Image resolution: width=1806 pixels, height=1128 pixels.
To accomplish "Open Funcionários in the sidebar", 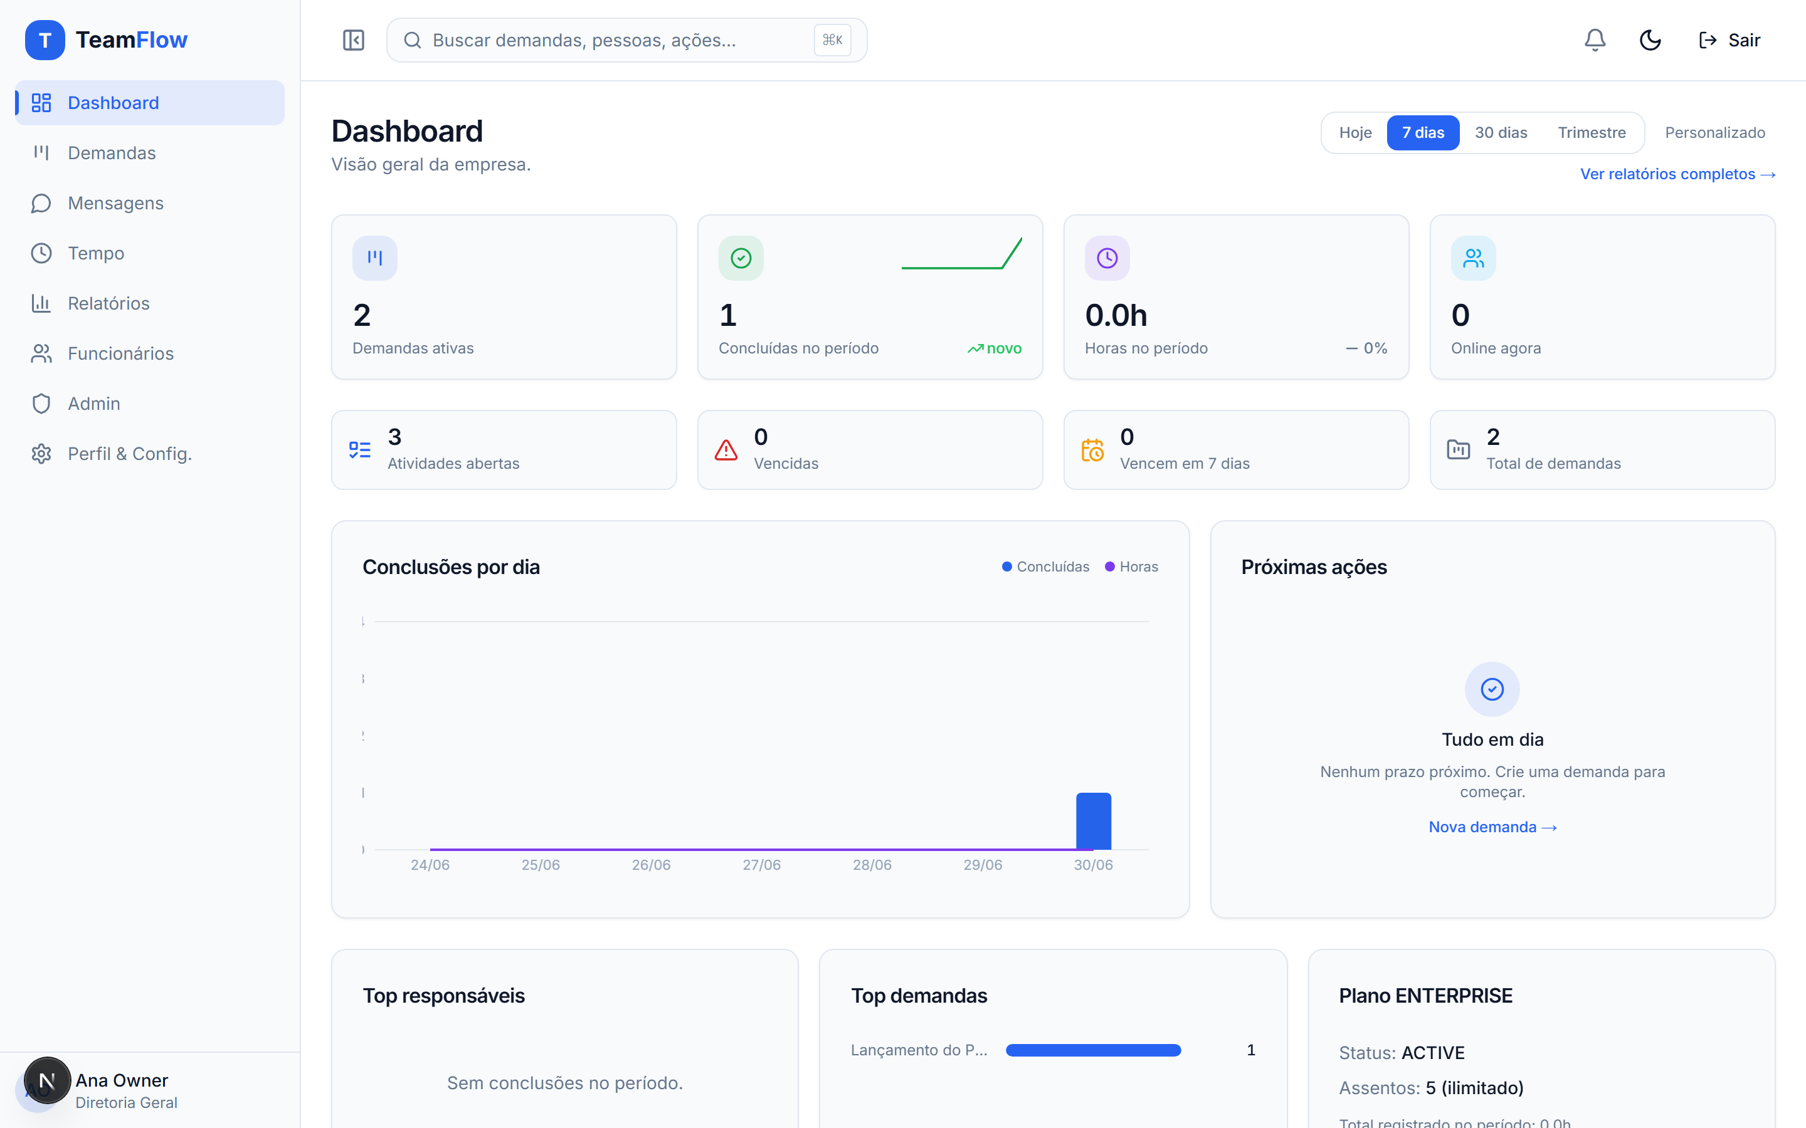I will tap(150, 353).
